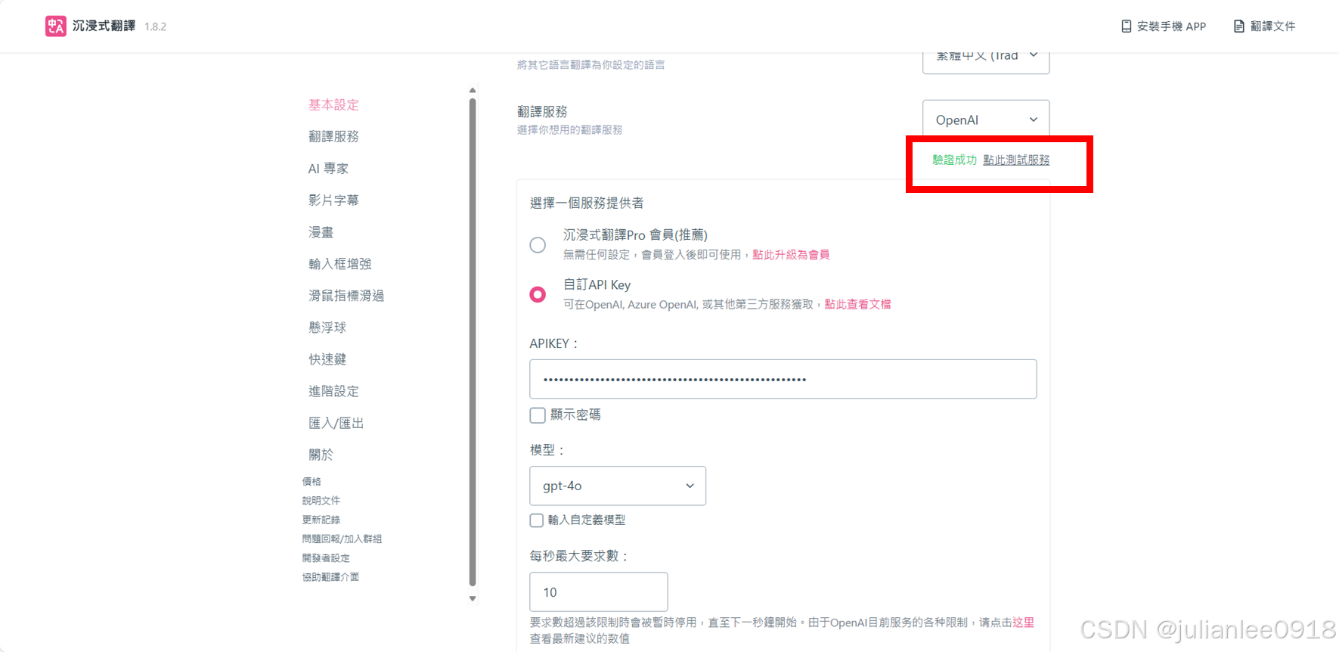Viewport: 1339px width, 652px height.
Task: Open 價格 link in sidebar
Action: pyautogui.click(x=312, y=481)
